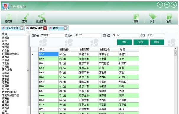
Task: Select 江苏省 in province list
Action: tap(6, 83)
